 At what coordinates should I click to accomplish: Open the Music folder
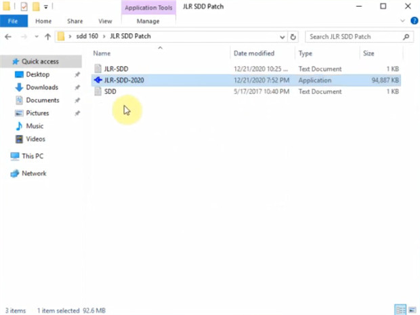click(x=35, y=126)
